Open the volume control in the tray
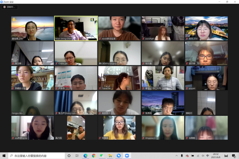The height and width of the screenshot is (159, 239). [203, 156]
